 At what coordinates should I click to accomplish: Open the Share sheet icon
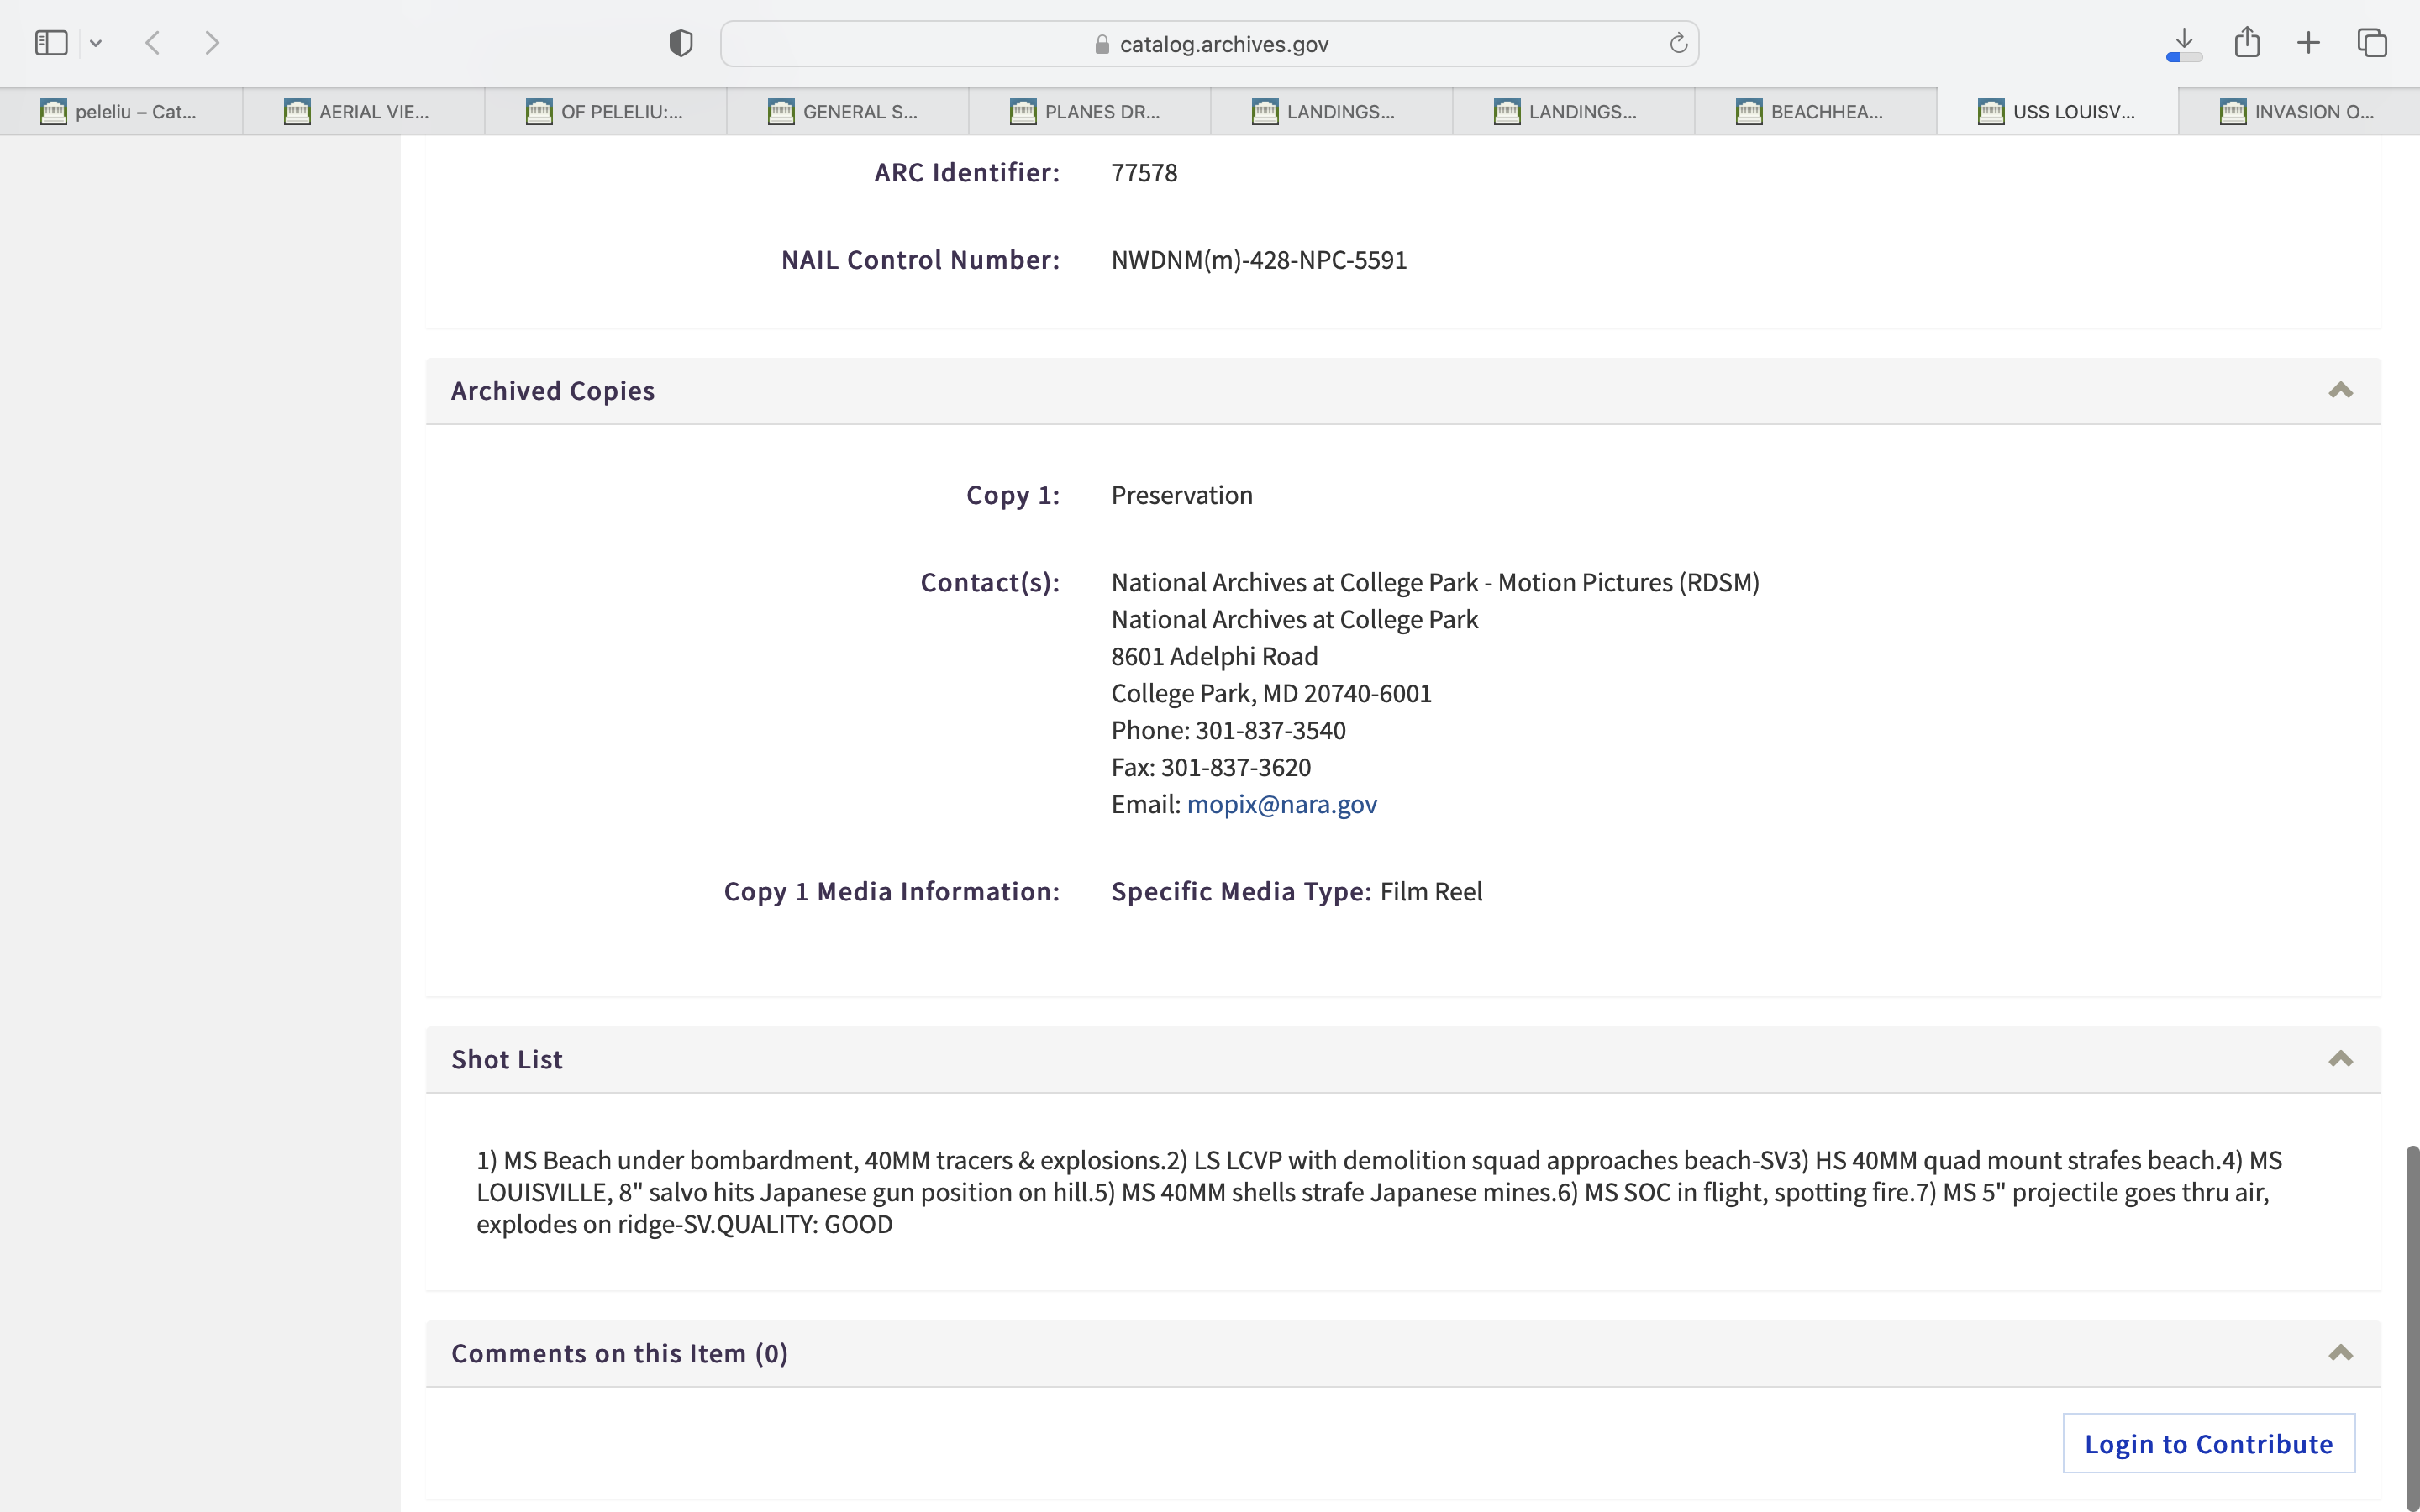[2247, 43]
